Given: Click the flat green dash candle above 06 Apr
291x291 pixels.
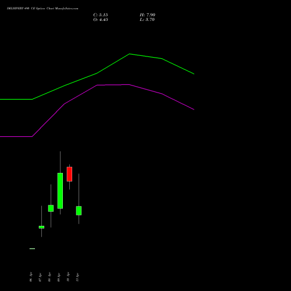Looking at the screenshot, I should click(x=32, y=249).
